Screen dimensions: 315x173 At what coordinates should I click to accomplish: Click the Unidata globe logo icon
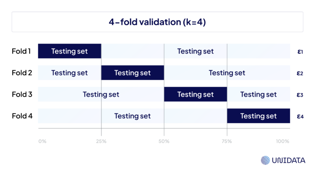(265, 160)
